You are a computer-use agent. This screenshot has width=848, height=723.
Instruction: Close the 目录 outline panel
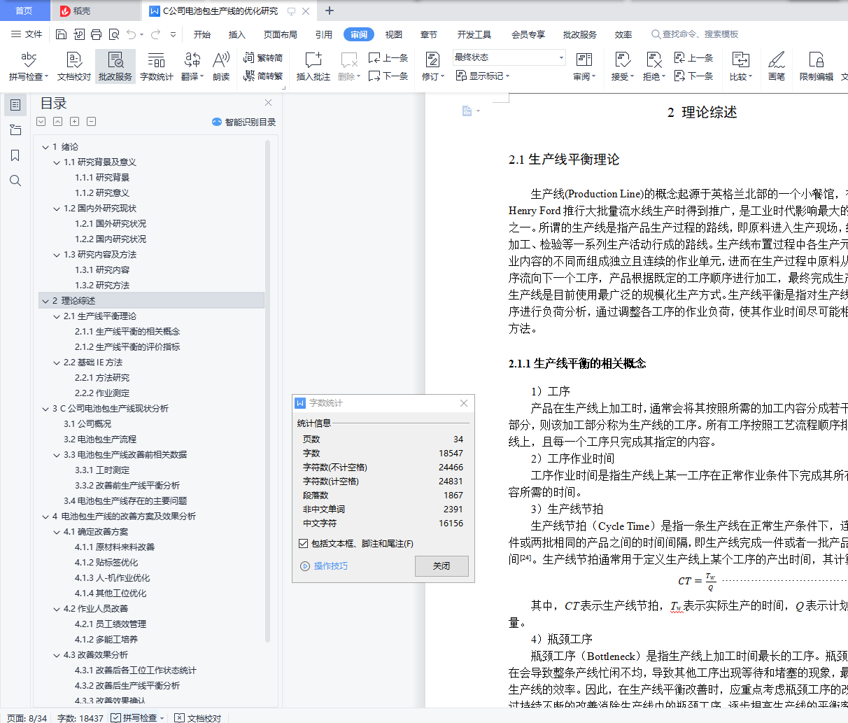268,103
